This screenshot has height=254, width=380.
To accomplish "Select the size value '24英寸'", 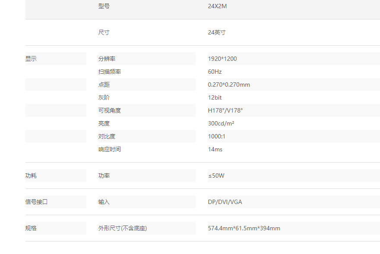I will pos(217,32).
